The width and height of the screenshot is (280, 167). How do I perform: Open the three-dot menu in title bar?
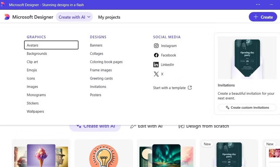point(258,5)
